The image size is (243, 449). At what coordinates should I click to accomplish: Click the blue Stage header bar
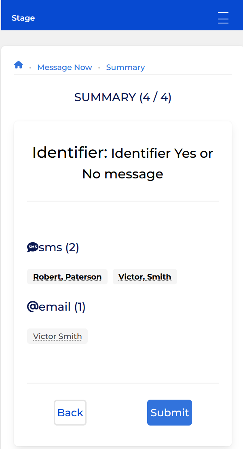122,15
